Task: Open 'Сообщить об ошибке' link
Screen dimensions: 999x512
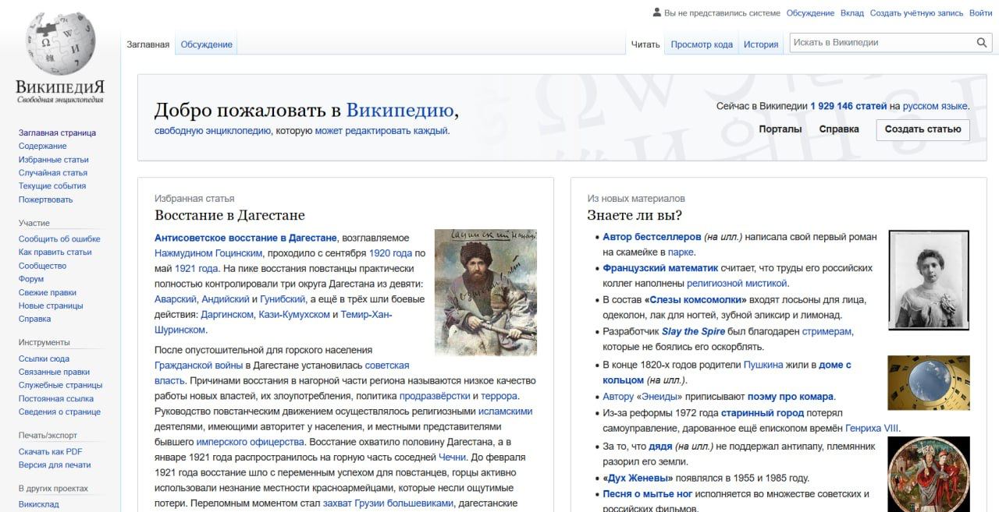Action: (59, 238)
